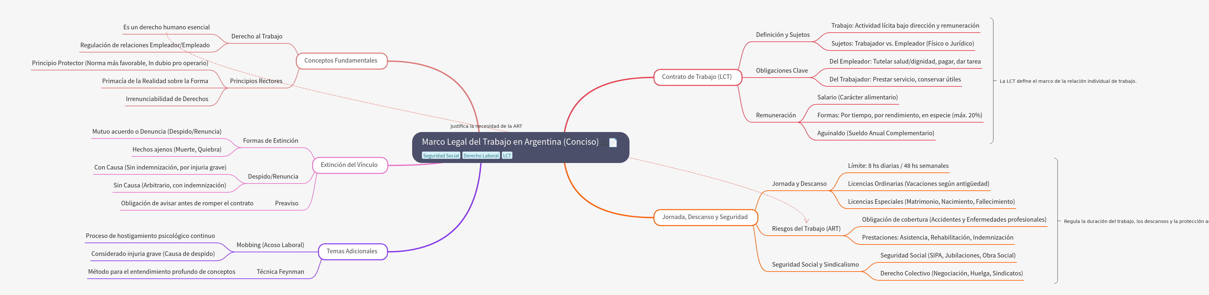Click the 'LCT' tag label

[x=507, y=156]
